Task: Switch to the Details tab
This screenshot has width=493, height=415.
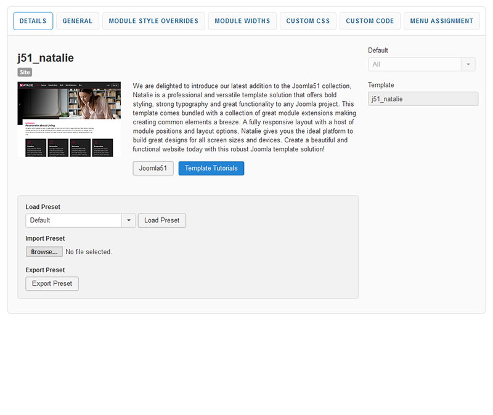Action: (33, 21)
